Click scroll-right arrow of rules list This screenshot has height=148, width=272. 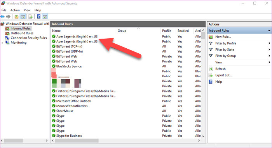199,141
